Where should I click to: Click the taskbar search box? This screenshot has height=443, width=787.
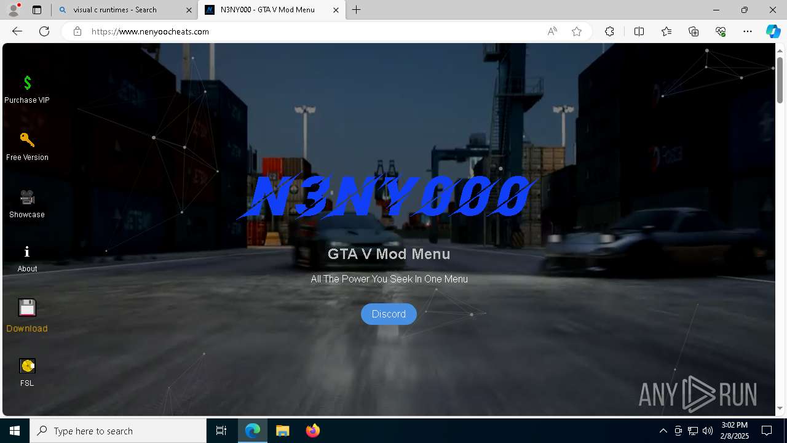[118, 431]
